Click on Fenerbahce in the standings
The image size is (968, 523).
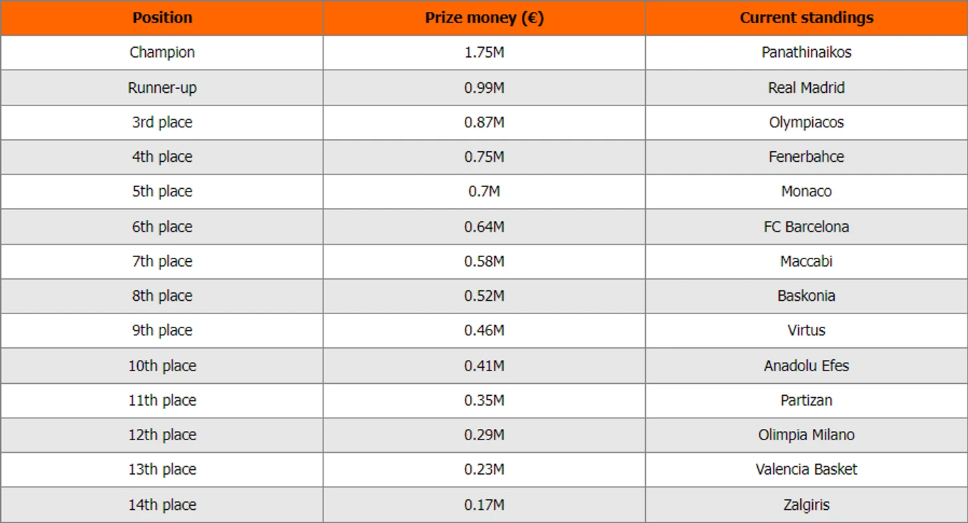click(x=806, y=157)
